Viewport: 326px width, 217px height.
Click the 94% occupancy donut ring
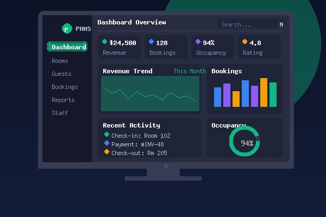coord(244,141)
